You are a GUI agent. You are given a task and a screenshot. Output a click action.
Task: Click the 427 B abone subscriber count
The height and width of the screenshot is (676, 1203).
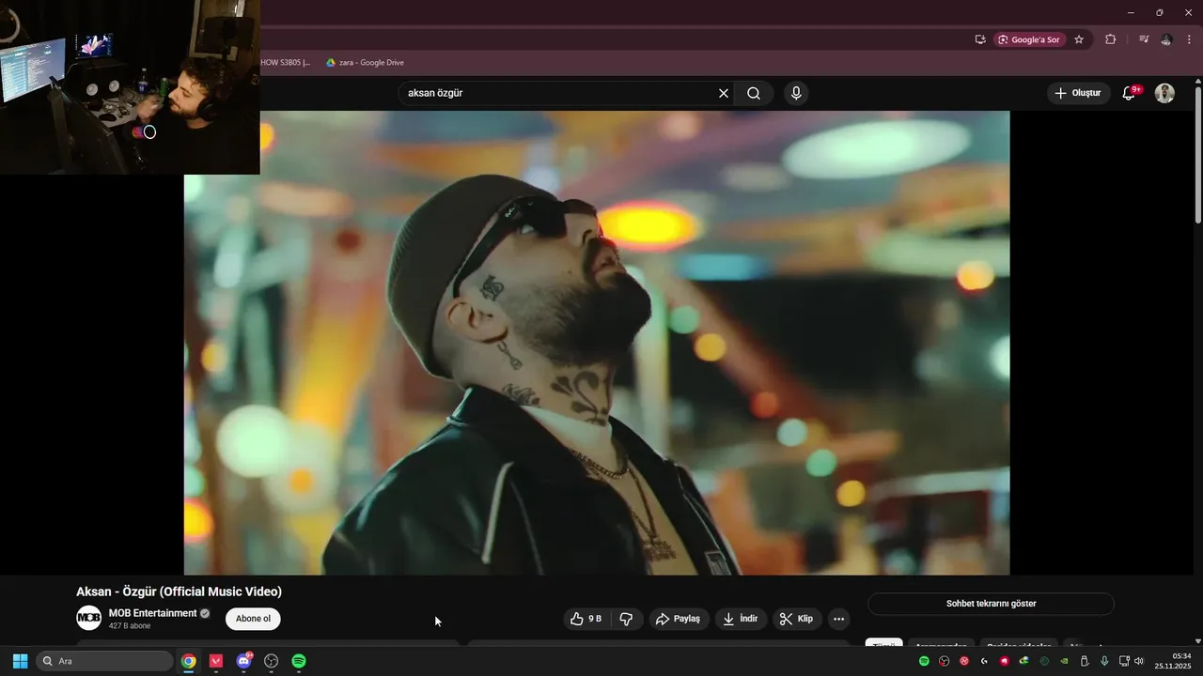pos(130,626)
